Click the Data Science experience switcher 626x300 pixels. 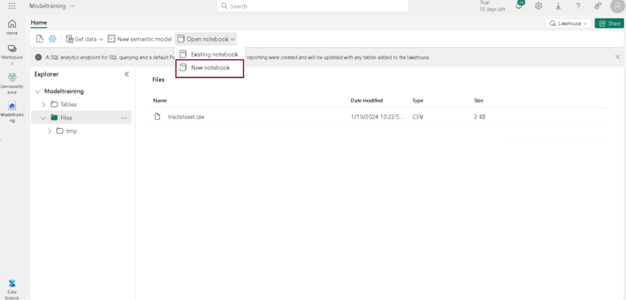(12, 288)
